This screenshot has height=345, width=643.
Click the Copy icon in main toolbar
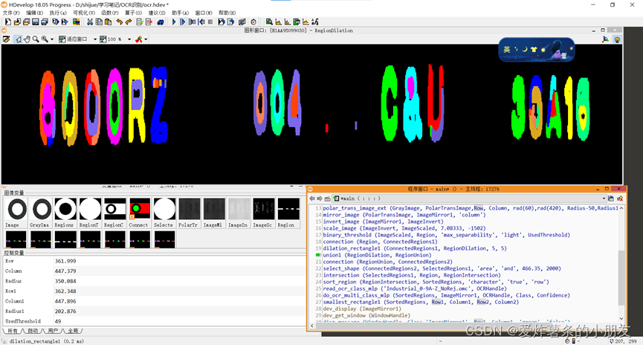pyautogui.click(x=99, y=22)
